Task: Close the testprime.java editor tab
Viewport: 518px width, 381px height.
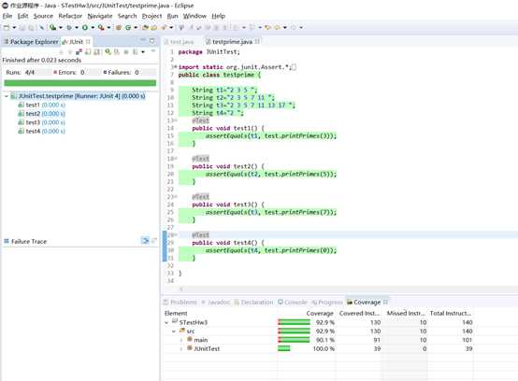Action: (257, 42)
